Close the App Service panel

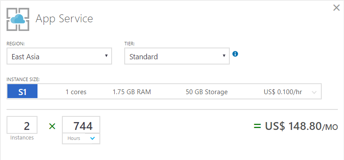pyautogui.click(x=336, y=8)
